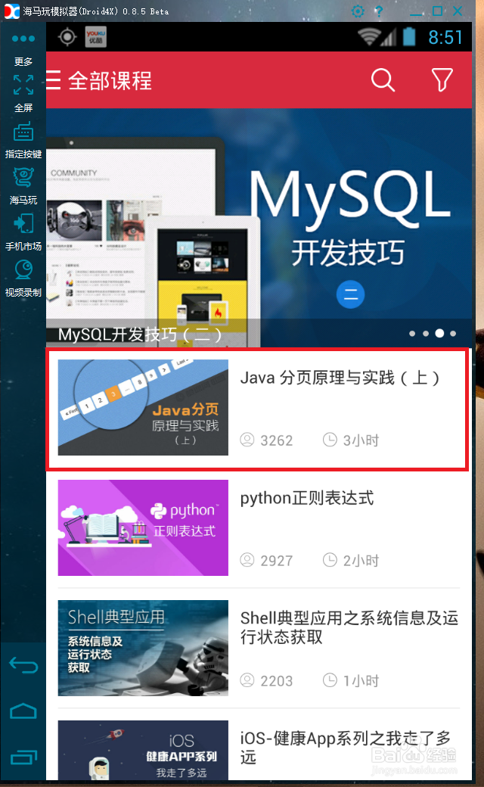
Task: Click the clock icon beside 3小时
Action: [330, 440]
